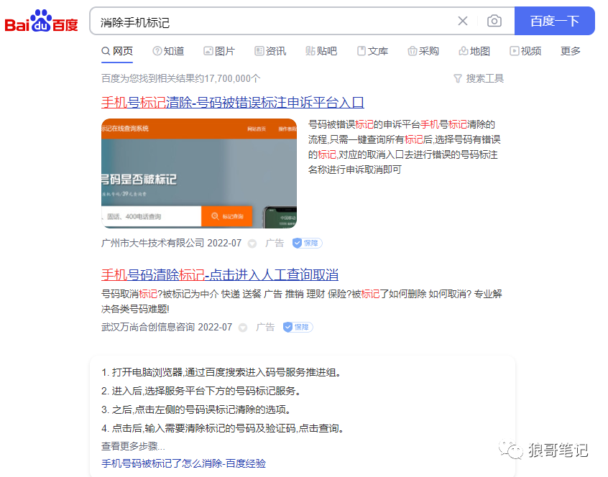The height and width of the screenshot is (477, 608).
Task: Open the 资讯 tab
Action: [270, 51]
